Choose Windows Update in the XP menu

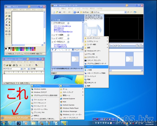(x=45, y=89)
